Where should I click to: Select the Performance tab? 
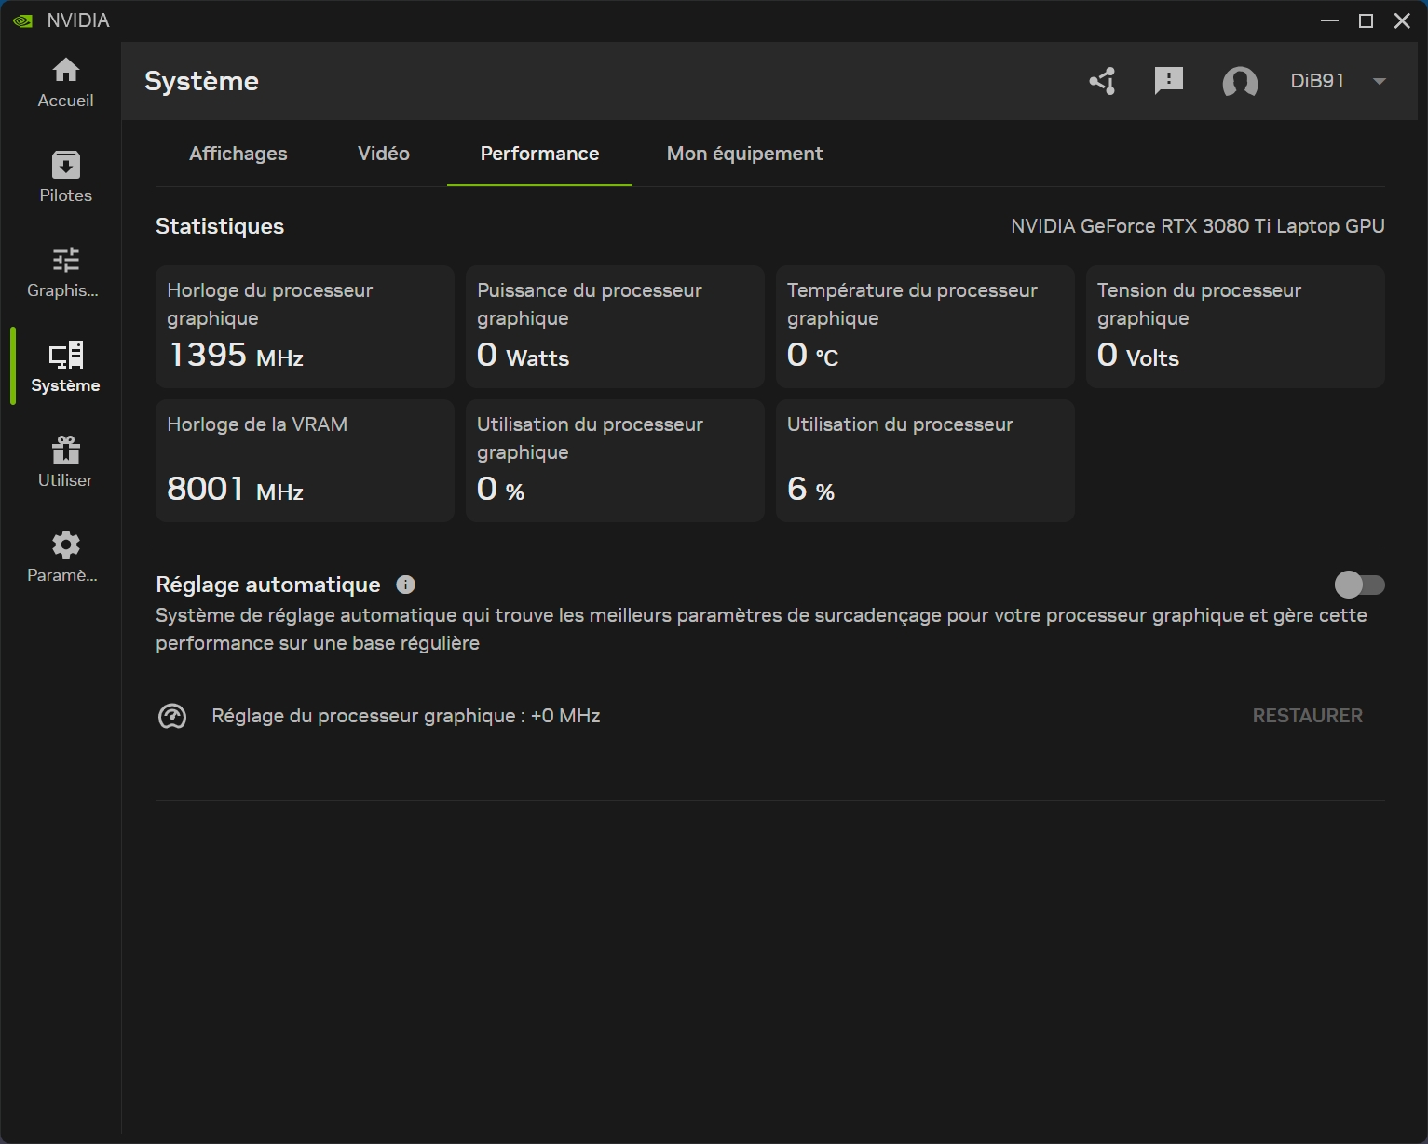coord(539,154)
